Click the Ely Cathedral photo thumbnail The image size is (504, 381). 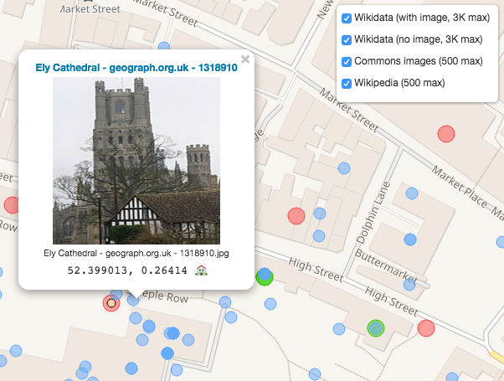[x=136, y=161]
